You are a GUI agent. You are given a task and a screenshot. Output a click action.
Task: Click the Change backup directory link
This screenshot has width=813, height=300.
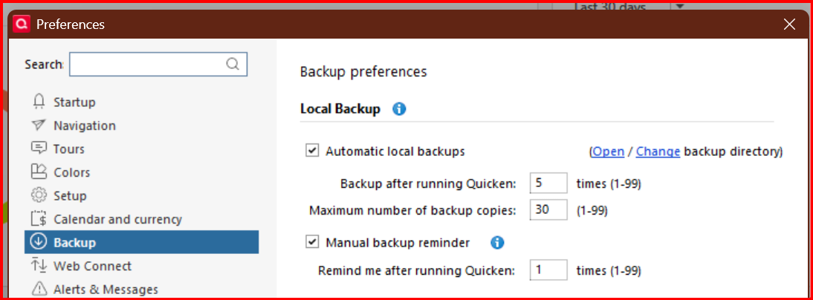(658, 151)
